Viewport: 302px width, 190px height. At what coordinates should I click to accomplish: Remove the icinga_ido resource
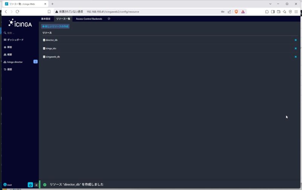pyautogui.click(x=296, y=48)
